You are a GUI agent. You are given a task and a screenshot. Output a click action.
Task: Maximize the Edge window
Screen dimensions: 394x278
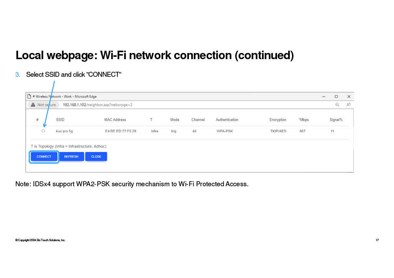[x=336, y=96]
